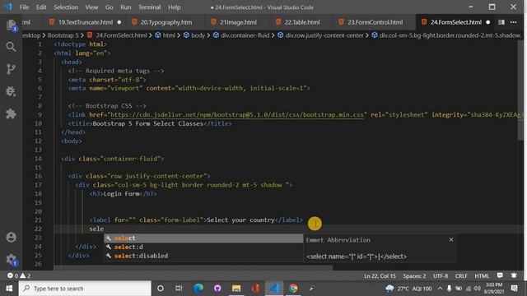Select the 24.FormSelect.html tab
527x296 pixels.
pos(455,22)
